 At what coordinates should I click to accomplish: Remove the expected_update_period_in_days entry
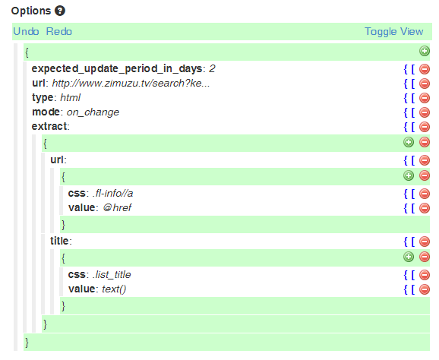pyautogui.click(x=424, y=69)
